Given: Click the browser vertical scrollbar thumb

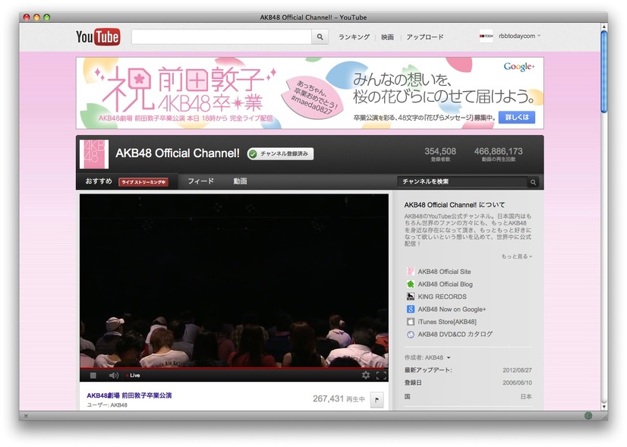Looking at the screenshot, I should [x=603, y=71].
